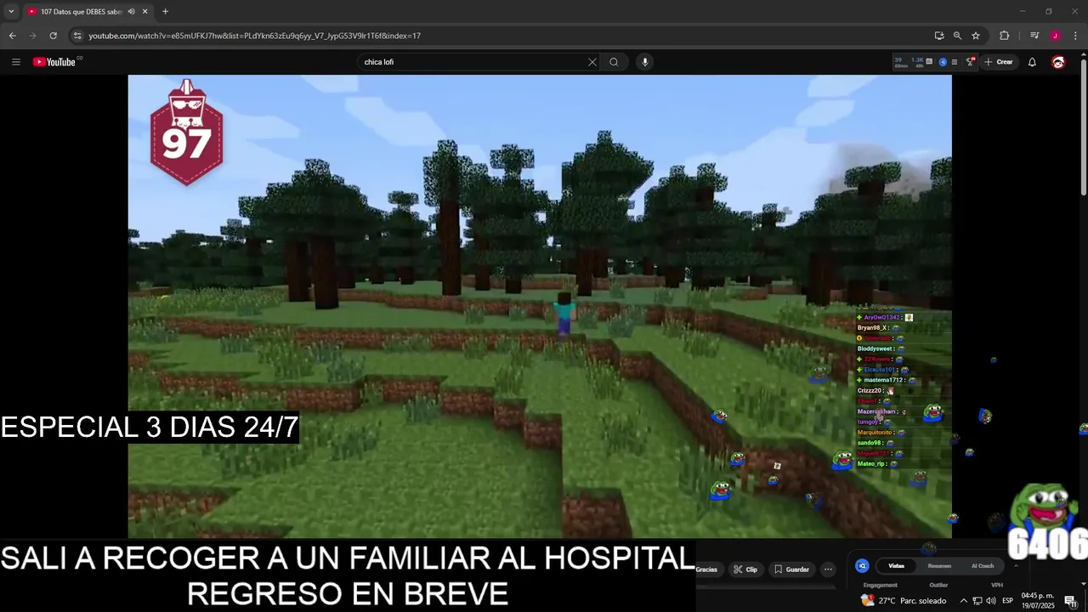Open the network icon in the system tray

click(x=977, y=601)
